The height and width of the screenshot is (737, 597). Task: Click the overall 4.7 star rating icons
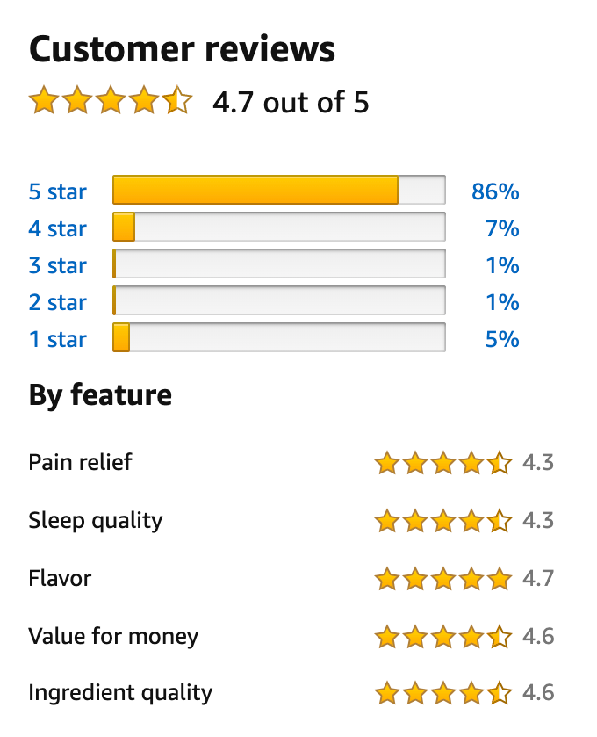pyautogui.click(x=110, y=101)
